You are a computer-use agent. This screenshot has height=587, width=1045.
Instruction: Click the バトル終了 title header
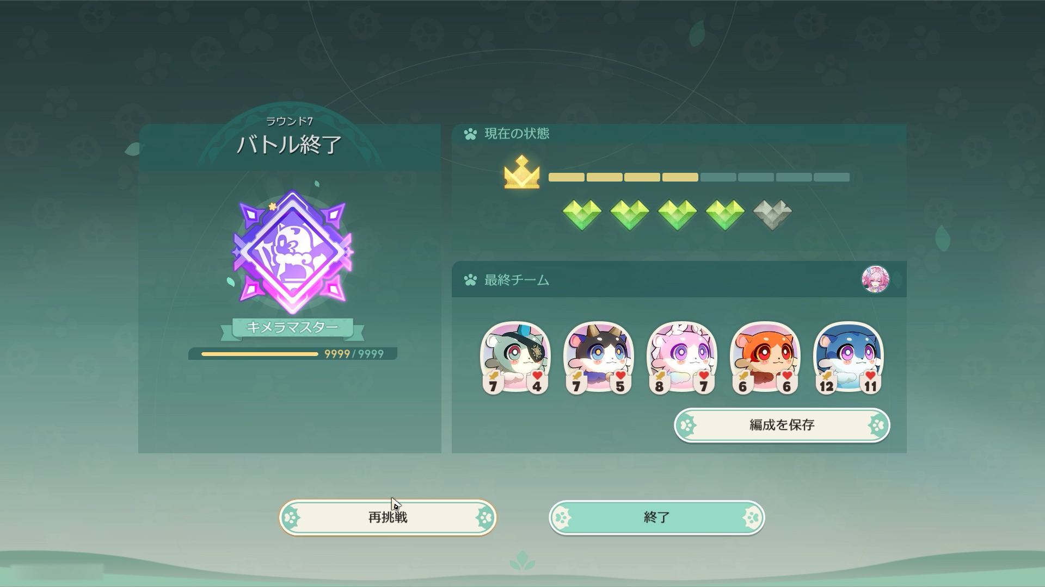tap(289, 145)
